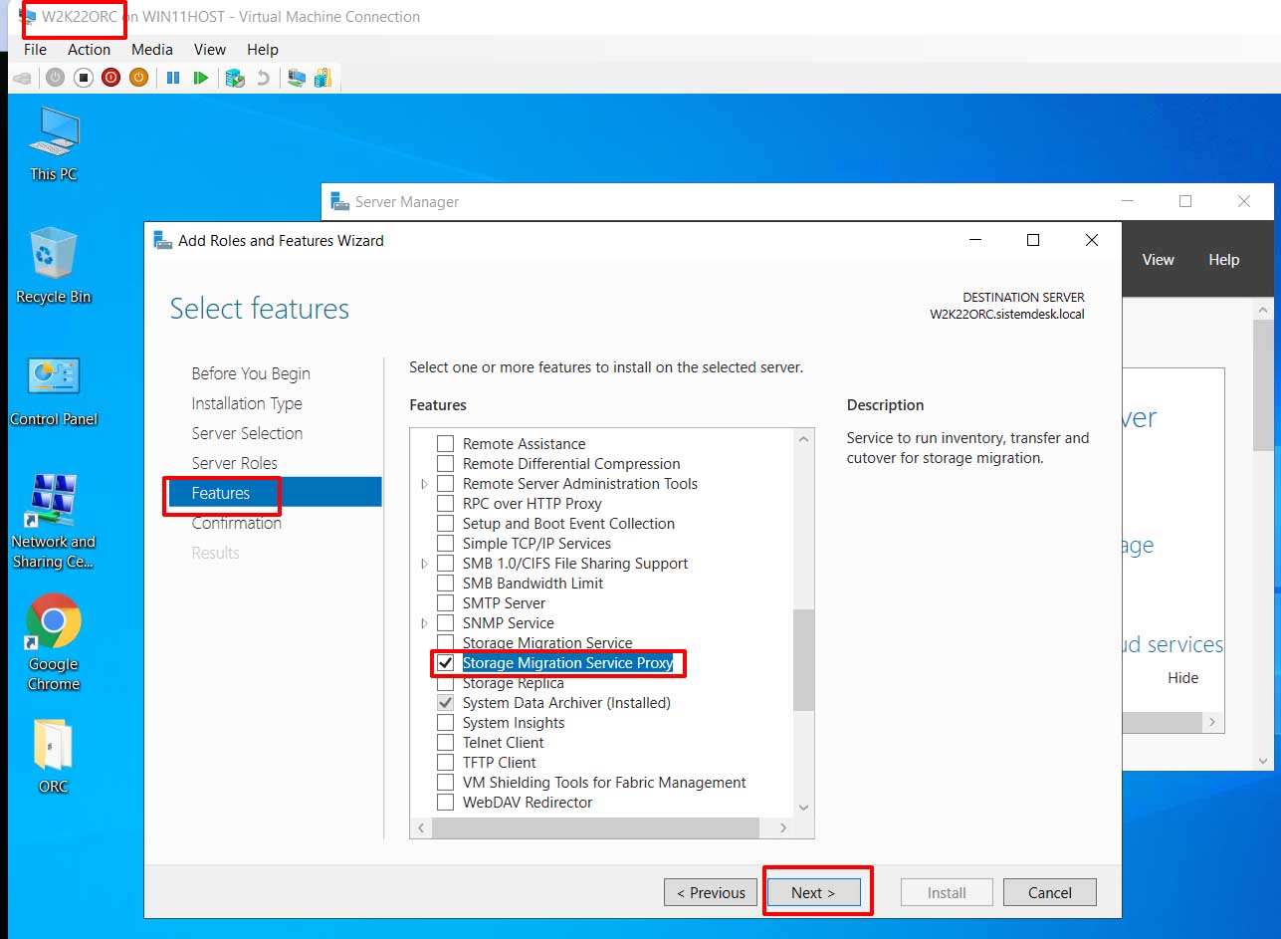Maximize the Add Roles and Features Wizard
Image resolution: width=1281 pixels, height=939 pixels.
coord(1033,240)
